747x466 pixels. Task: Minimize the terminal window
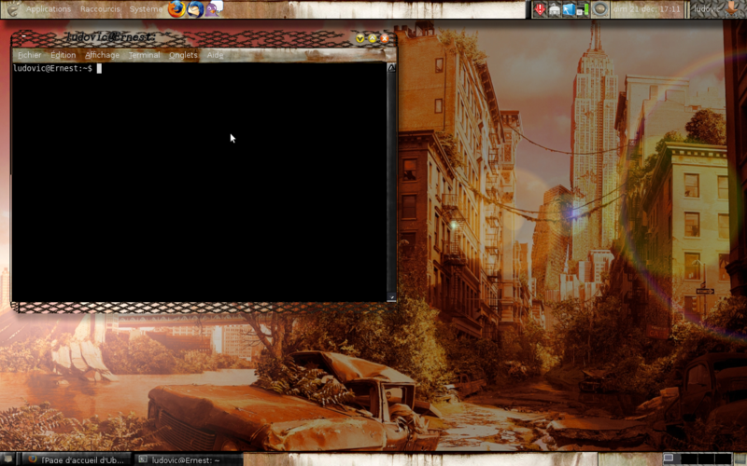pos(359,38)
